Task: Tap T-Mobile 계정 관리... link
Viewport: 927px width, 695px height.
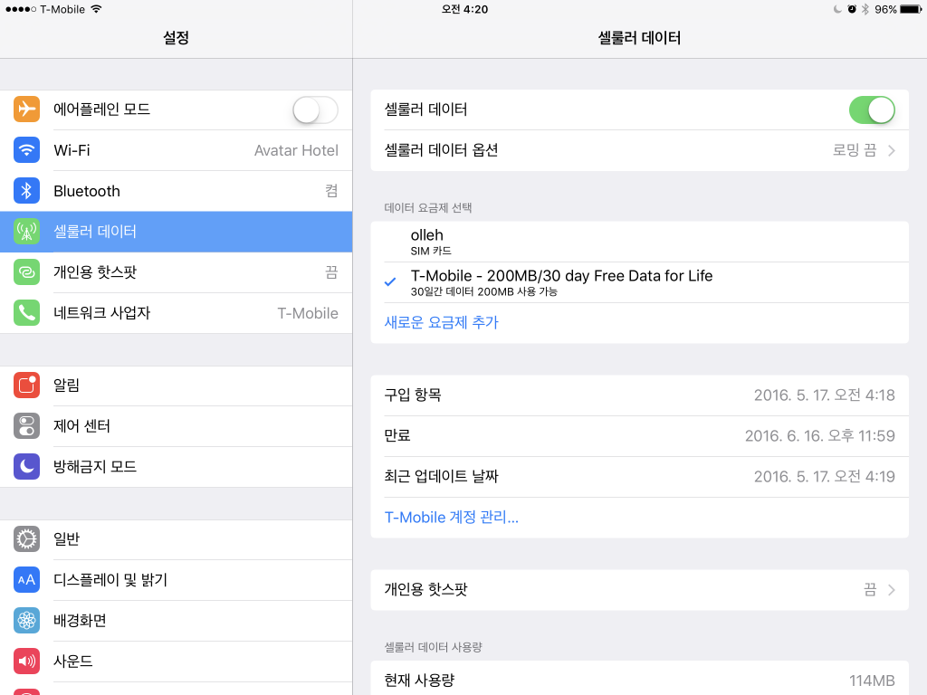Action: [451, 518]
